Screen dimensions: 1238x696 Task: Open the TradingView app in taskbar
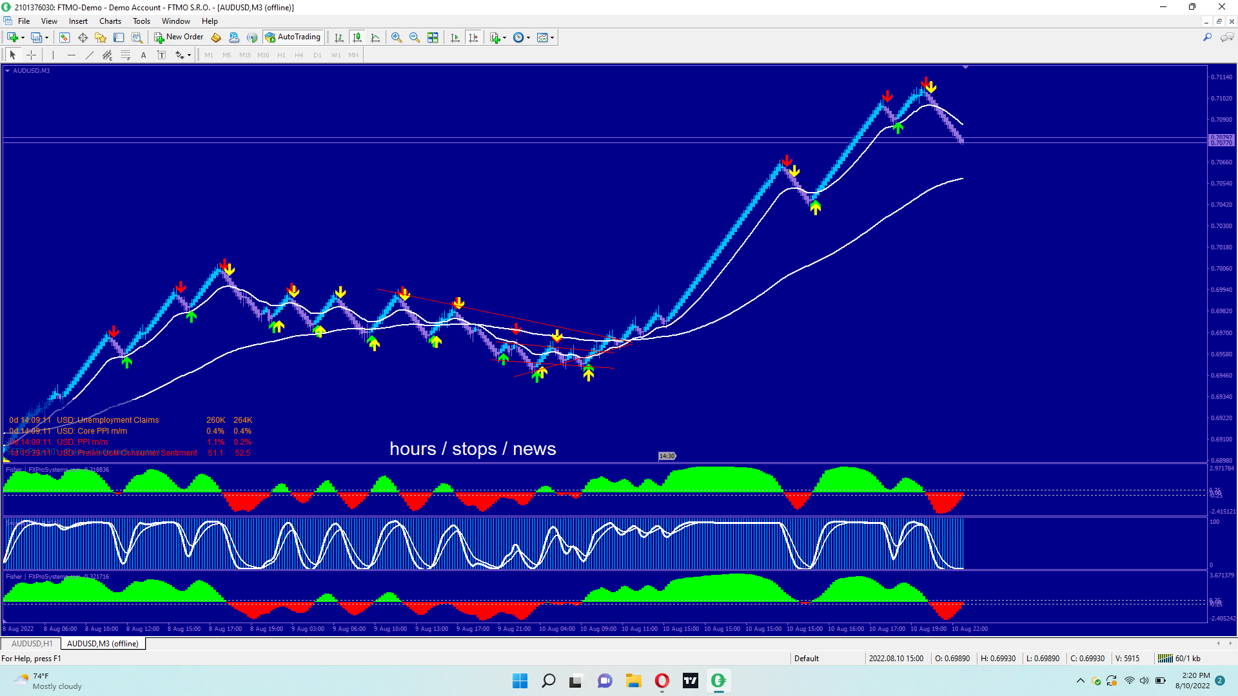pos(690,681)
